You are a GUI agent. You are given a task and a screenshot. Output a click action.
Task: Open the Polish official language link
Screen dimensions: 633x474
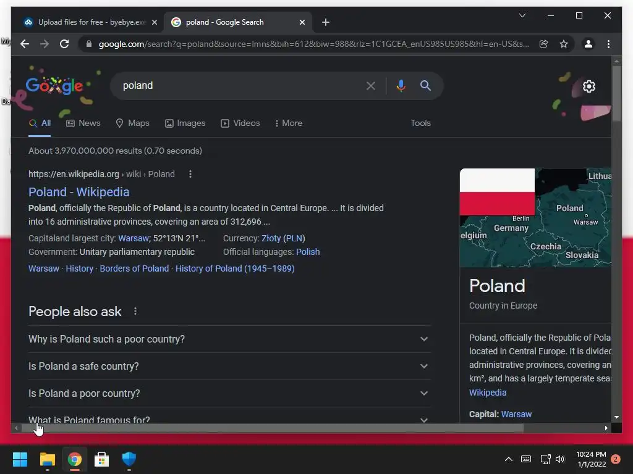(308, 252)
